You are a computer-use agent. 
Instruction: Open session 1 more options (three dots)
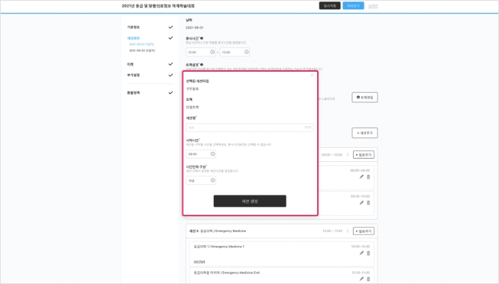pyautogui.click(x=347, y=155)
